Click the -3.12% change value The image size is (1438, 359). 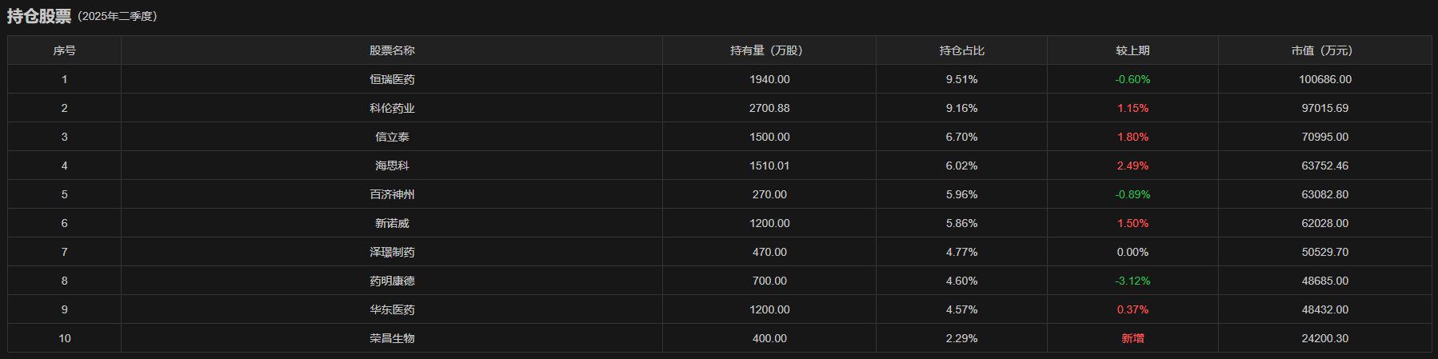(1132, 281)
